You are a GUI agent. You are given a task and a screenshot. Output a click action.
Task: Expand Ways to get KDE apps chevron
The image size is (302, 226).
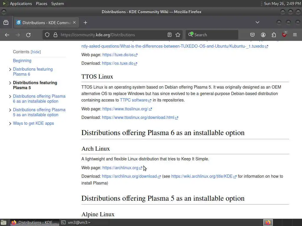(x=10, y=124)
